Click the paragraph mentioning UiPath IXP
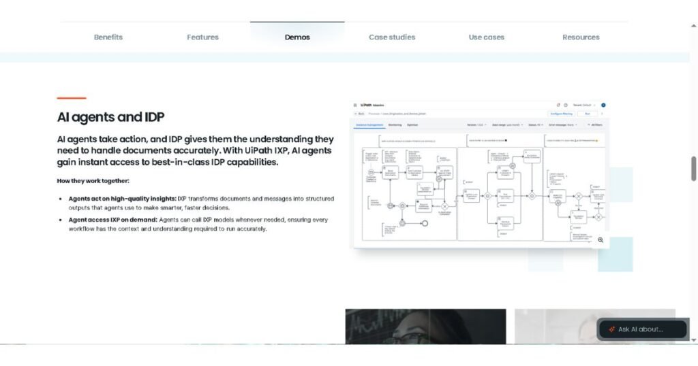The width and height of the screenshot is (698, 366). (x=196, y=150)
